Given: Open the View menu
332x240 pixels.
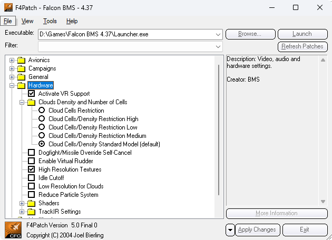Looking at the screenshot, I should coord(27,21).
